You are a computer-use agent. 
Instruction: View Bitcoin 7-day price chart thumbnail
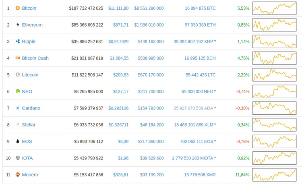[x=275, y=8]
